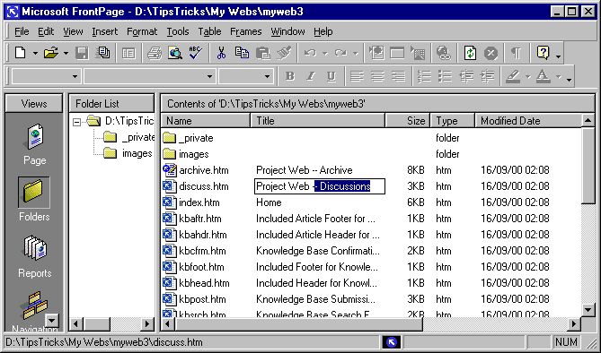Click the Project Web title edit field
The image size is (601, 353).
[x=320, y=186]
